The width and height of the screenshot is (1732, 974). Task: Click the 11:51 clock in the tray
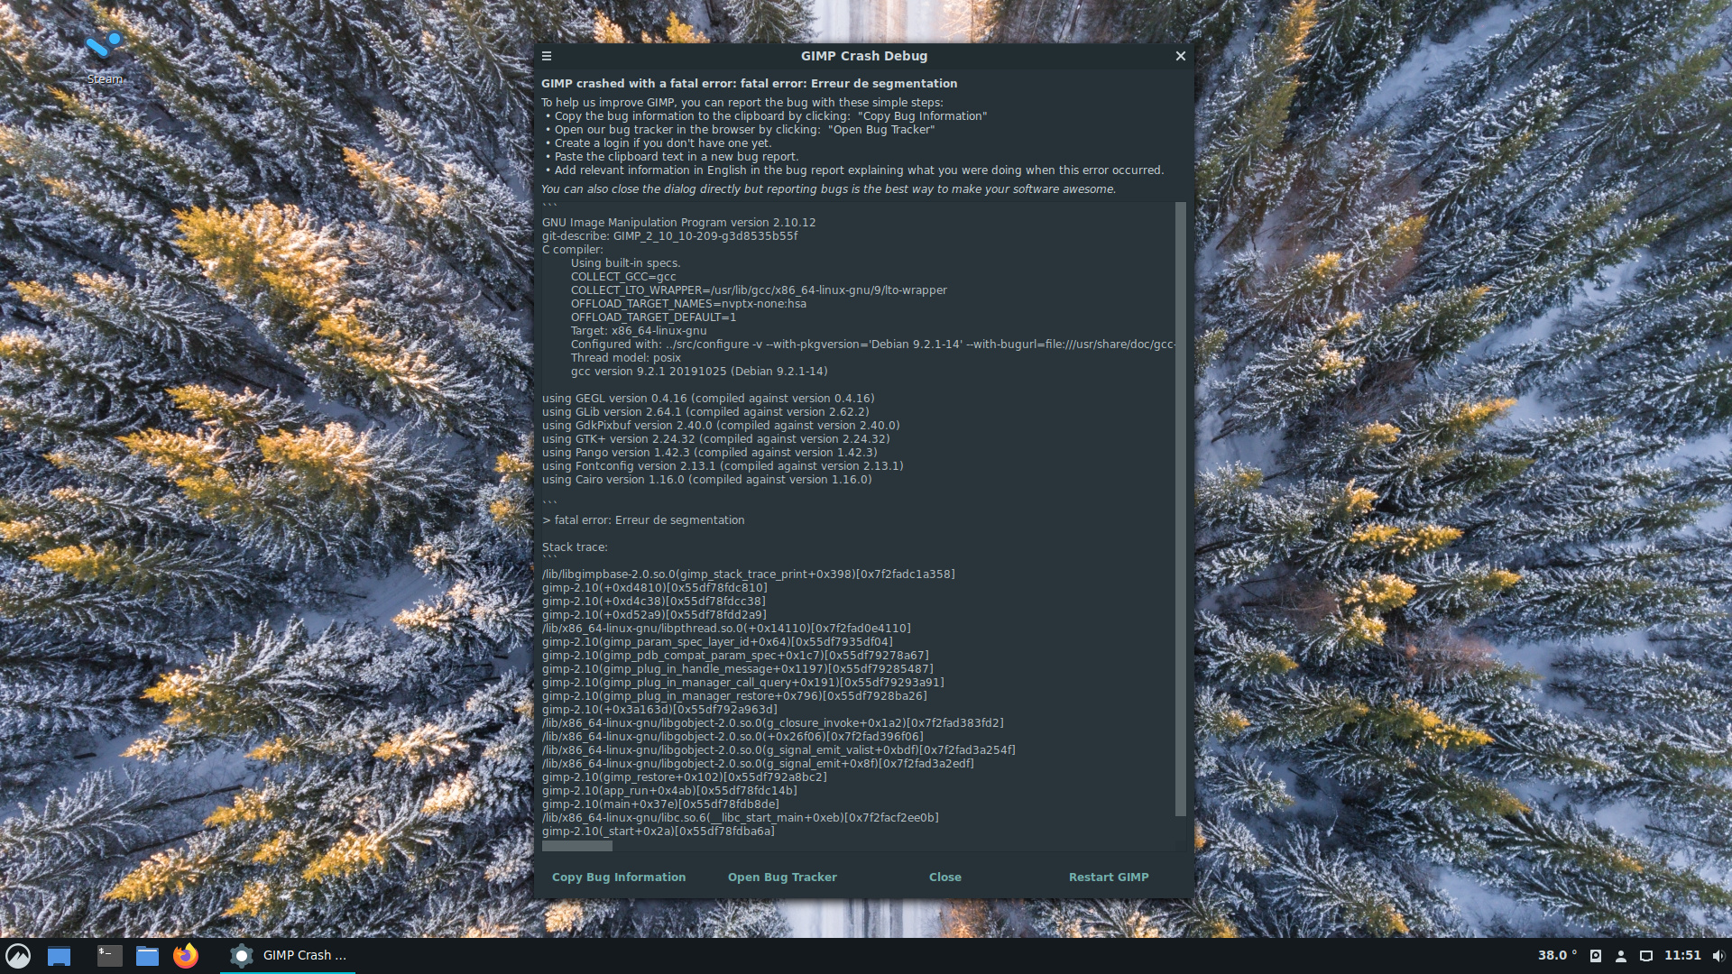1682,955
